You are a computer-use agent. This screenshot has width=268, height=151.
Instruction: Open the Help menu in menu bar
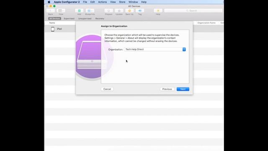click(x=144, y=2)
